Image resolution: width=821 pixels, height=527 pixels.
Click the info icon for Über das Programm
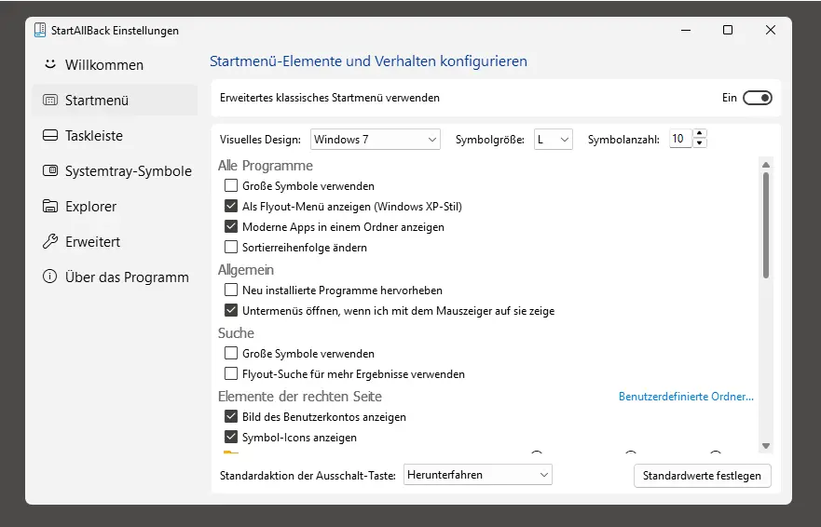pyautogui.click(x=49, y=277)
